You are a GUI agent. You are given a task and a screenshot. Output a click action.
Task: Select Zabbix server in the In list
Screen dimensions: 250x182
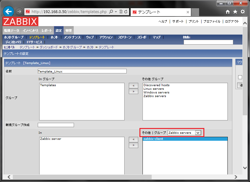click(x=82, y=139)
